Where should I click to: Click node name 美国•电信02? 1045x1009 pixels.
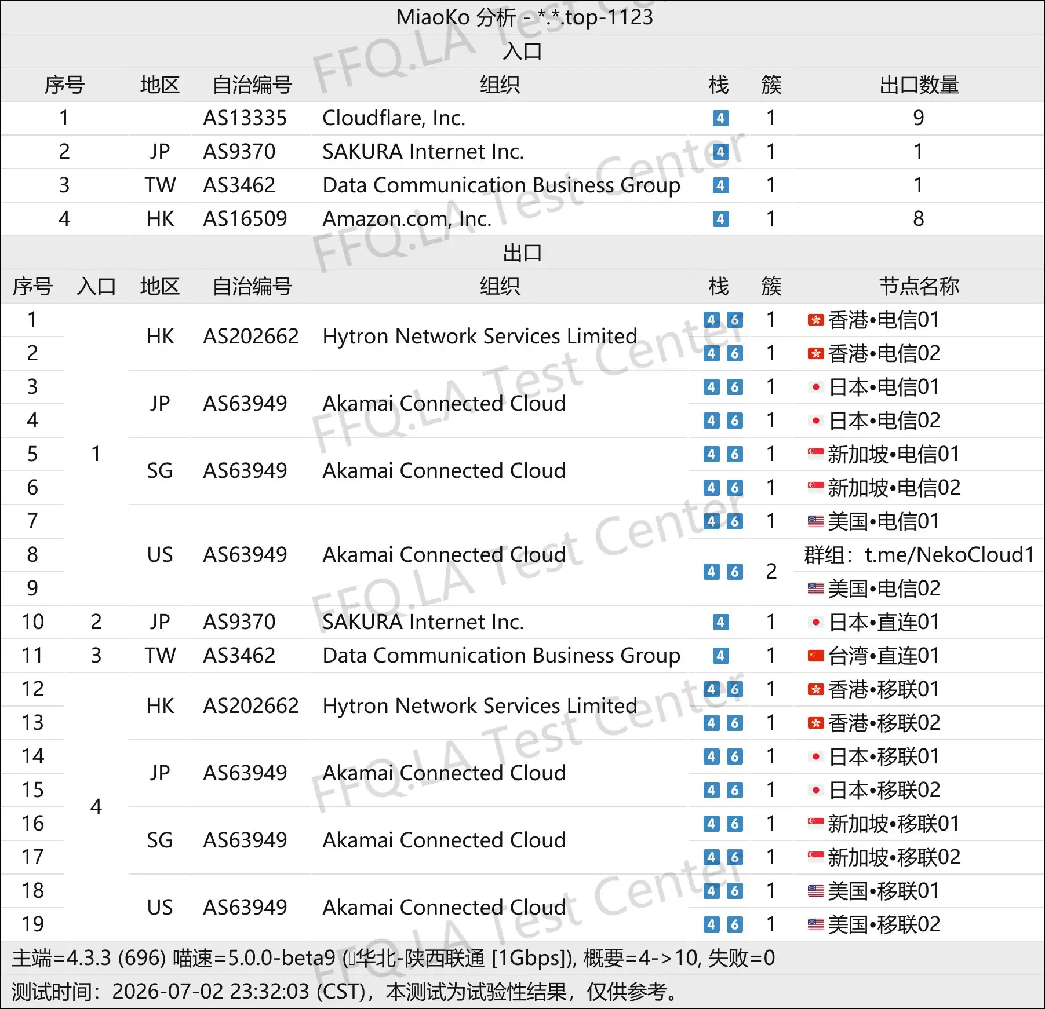click(x=884, y=588)
